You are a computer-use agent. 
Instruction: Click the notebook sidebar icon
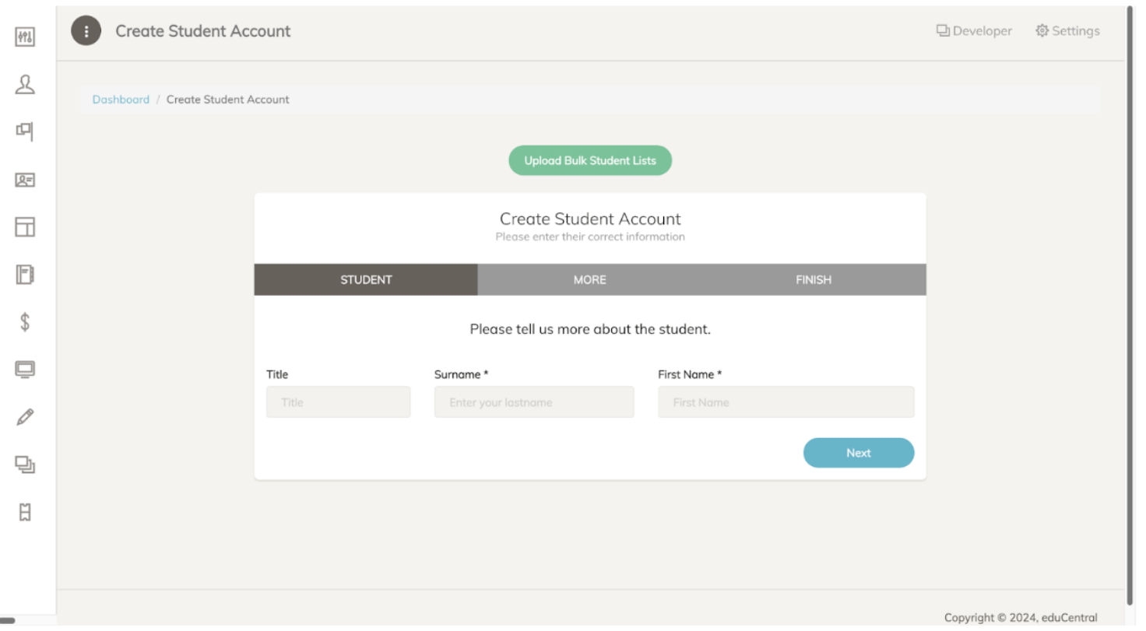pyautogui.click(x=25, y=274)
